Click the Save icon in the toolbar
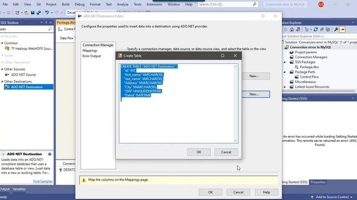This screenshot has width=357, height=200. click(32, 13)
